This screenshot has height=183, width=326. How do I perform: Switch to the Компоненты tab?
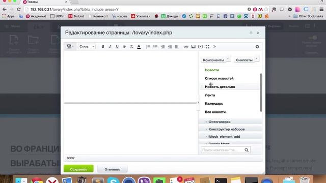213,60
